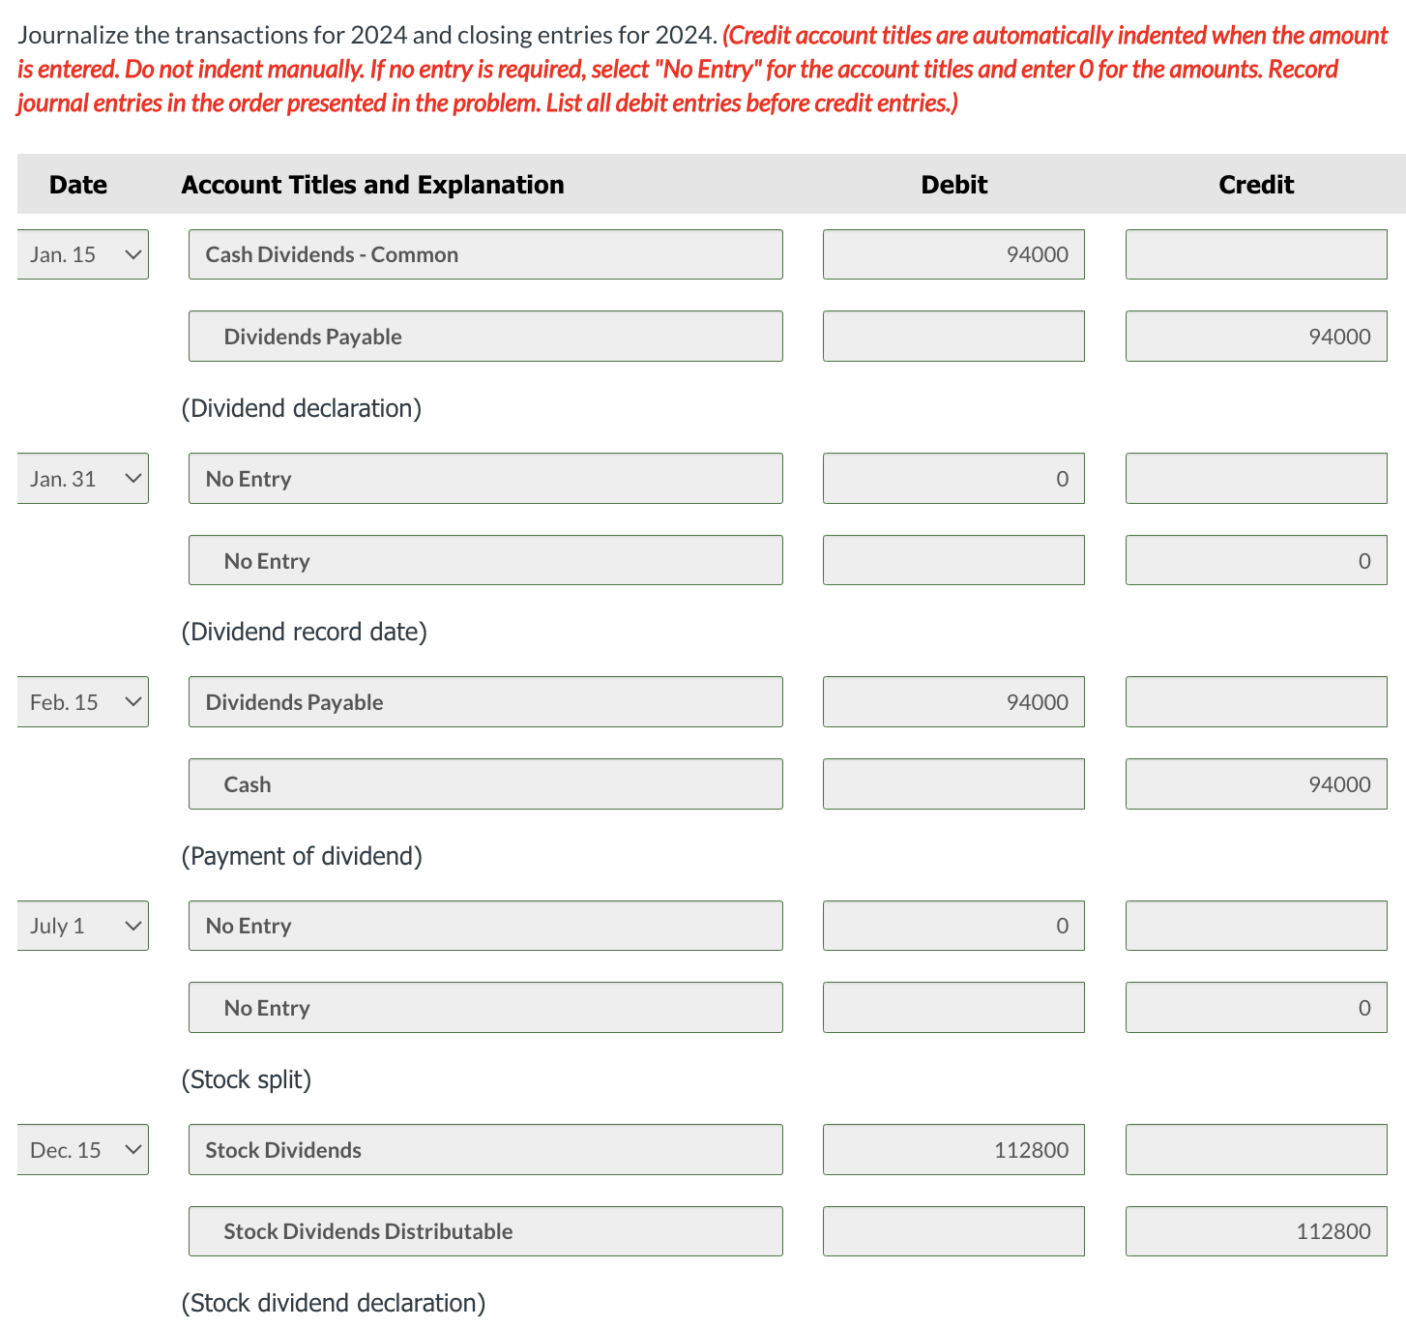Select the 94000 credit amount for Dividends Payable

click(x=1255, y=336)
